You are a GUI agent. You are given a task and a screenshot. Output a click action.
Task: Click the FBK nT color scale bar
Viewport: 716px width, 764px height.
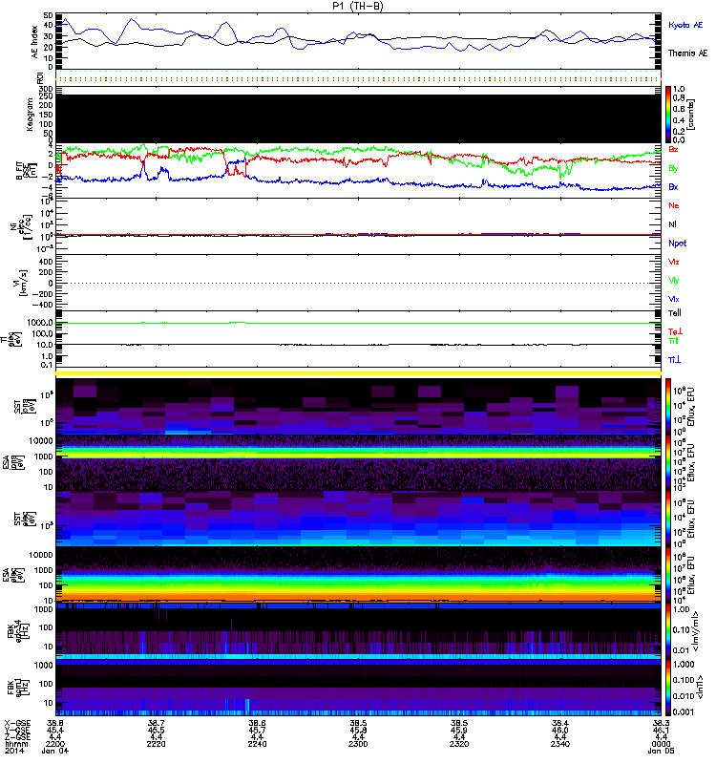[668, 688]
